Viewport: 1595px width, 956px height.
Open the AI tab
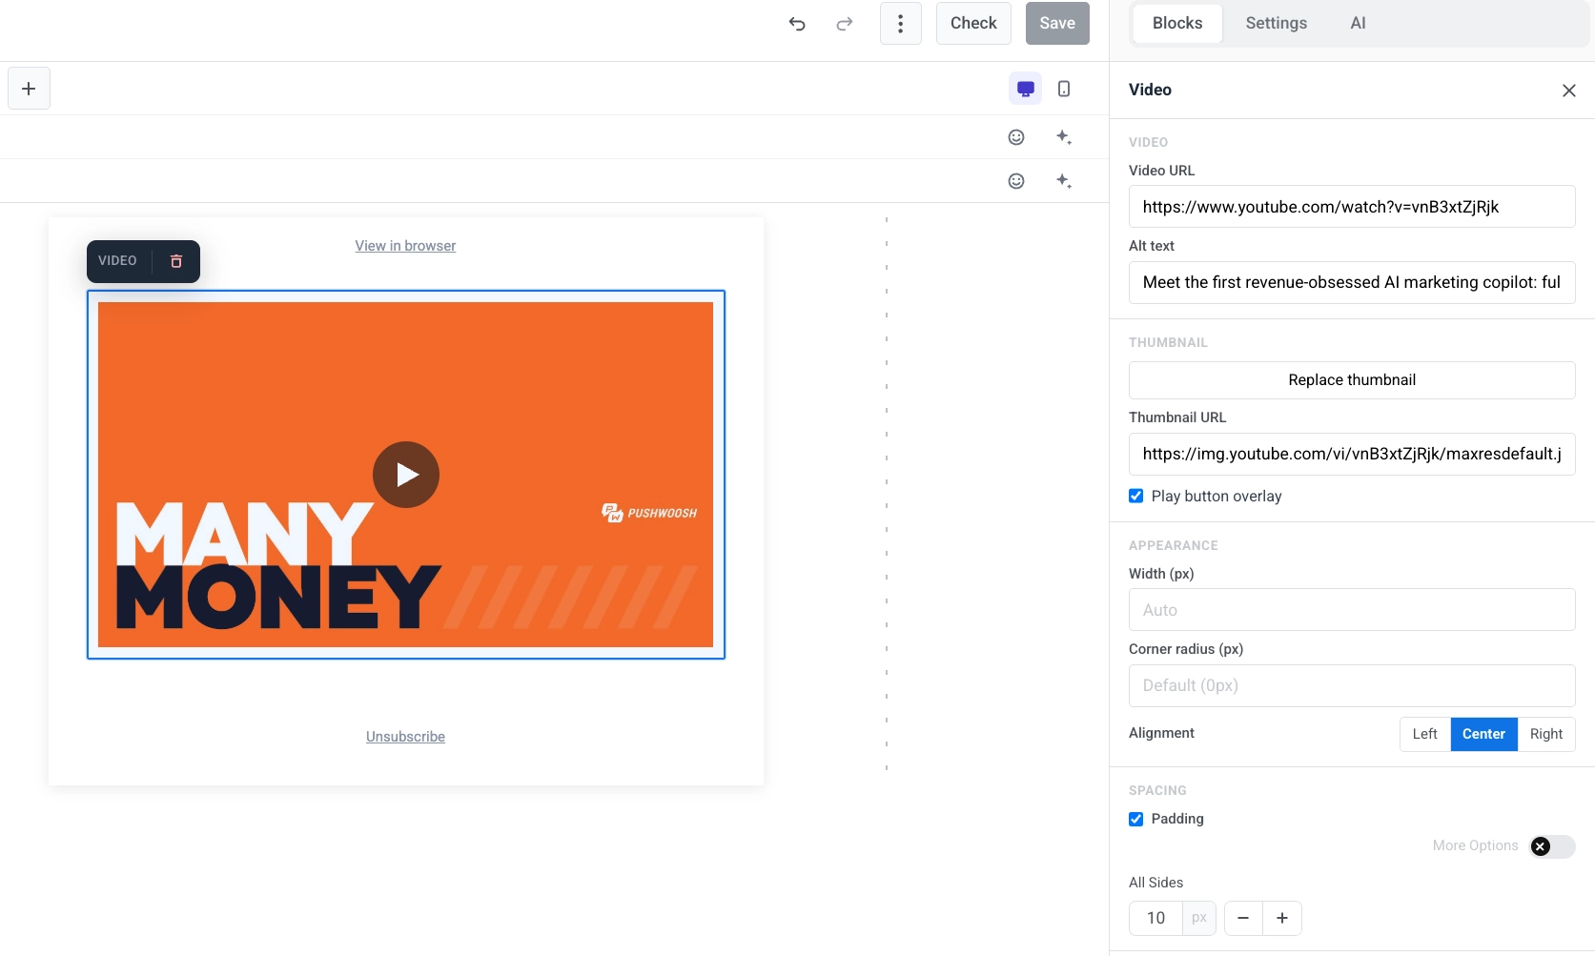[x=1358, y=23]
